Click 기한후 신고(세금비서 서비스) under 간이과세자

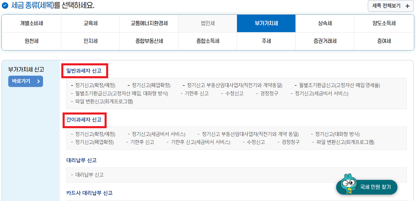pos(200,142)
